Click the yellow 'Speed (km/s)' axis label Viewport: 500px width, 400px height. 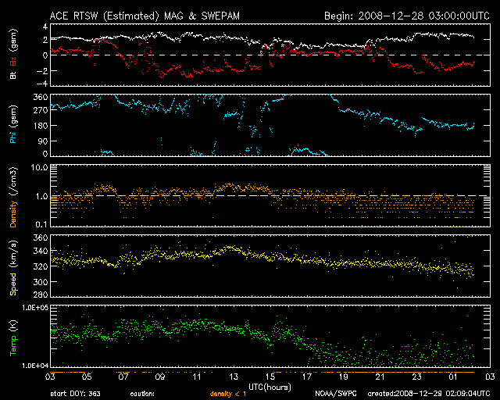click(13, 267)
